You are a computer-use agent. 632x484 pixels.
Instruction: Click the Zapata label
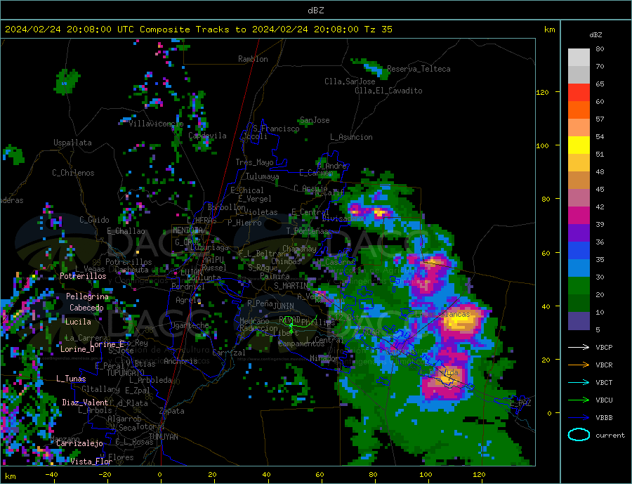172,412
